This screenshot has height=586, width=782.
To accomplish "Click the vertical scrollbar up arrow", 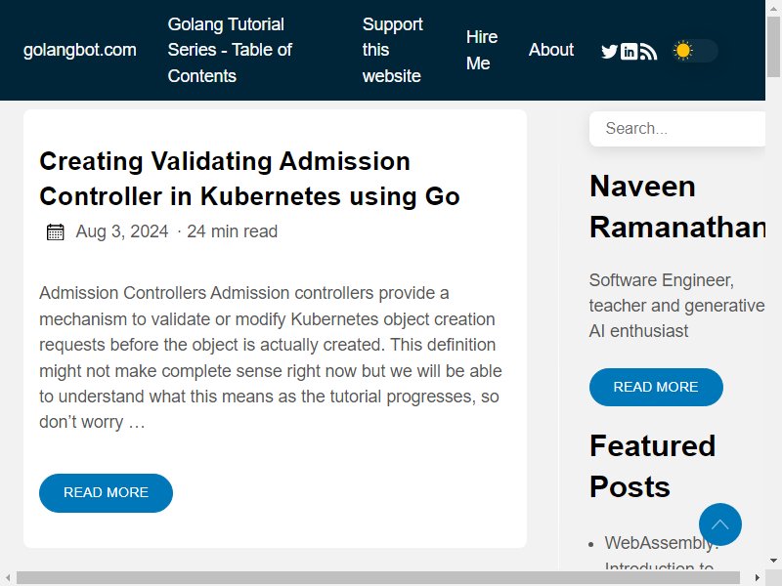I will (x=773, y=8).
